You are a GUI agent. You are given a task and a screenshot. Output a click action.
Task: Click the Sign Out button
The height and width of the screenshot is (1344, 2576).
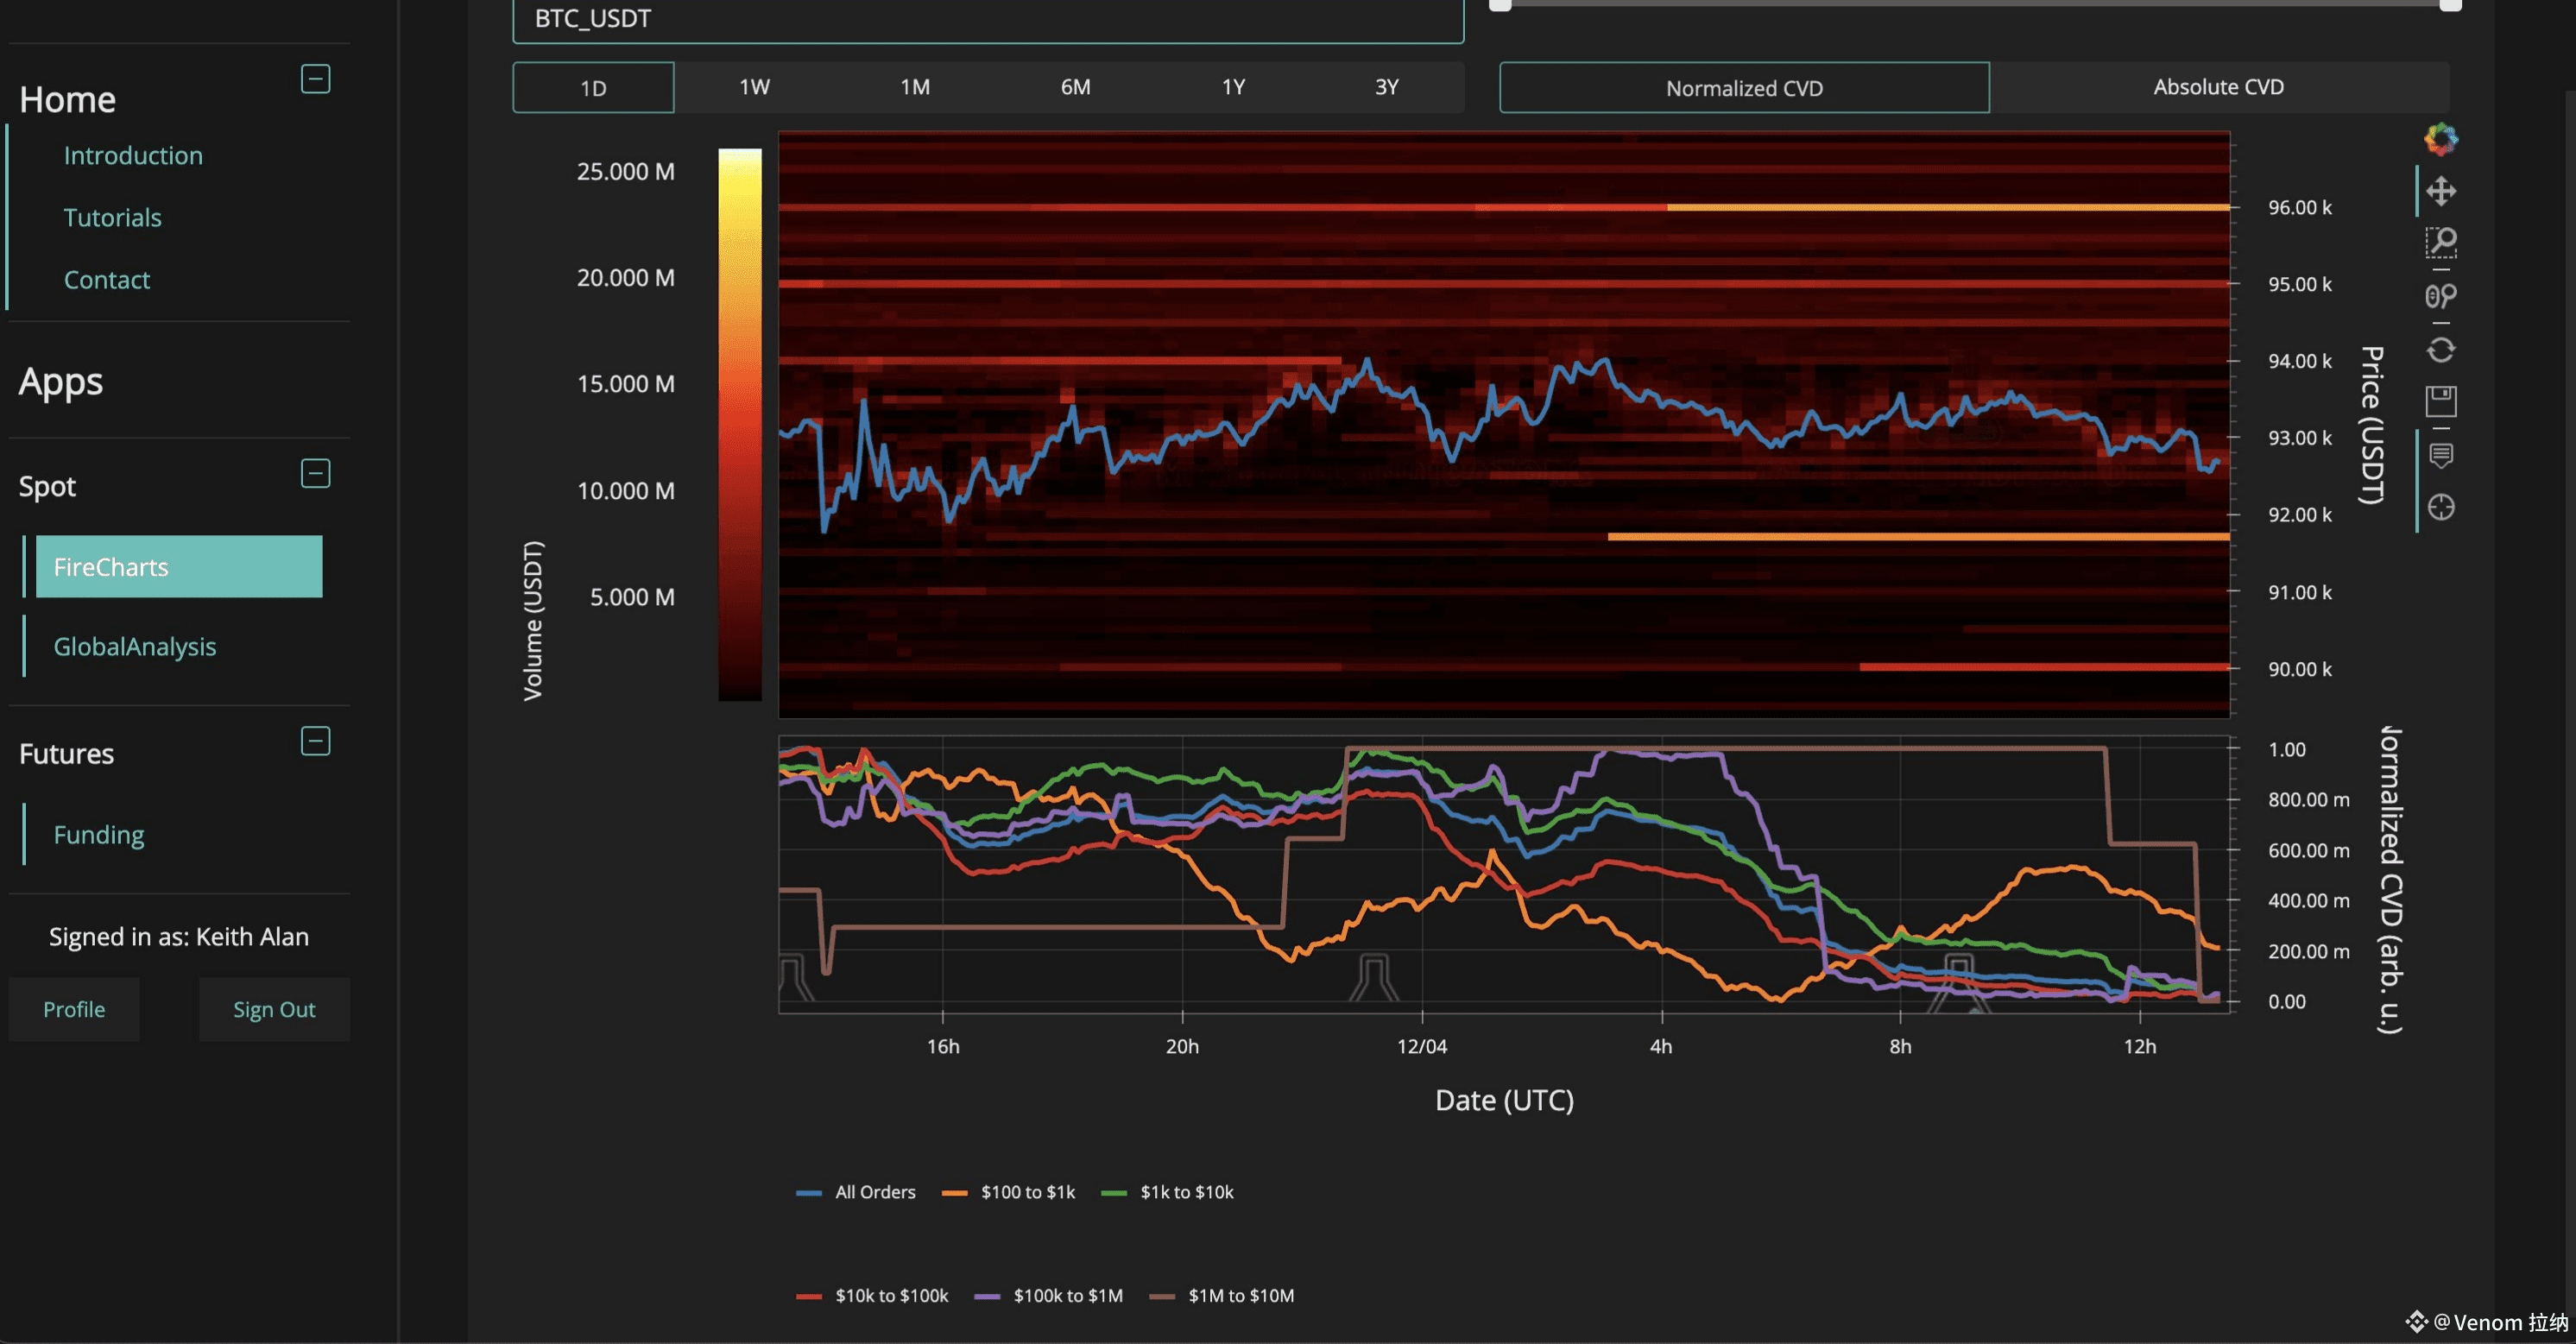click(274, 1009)
